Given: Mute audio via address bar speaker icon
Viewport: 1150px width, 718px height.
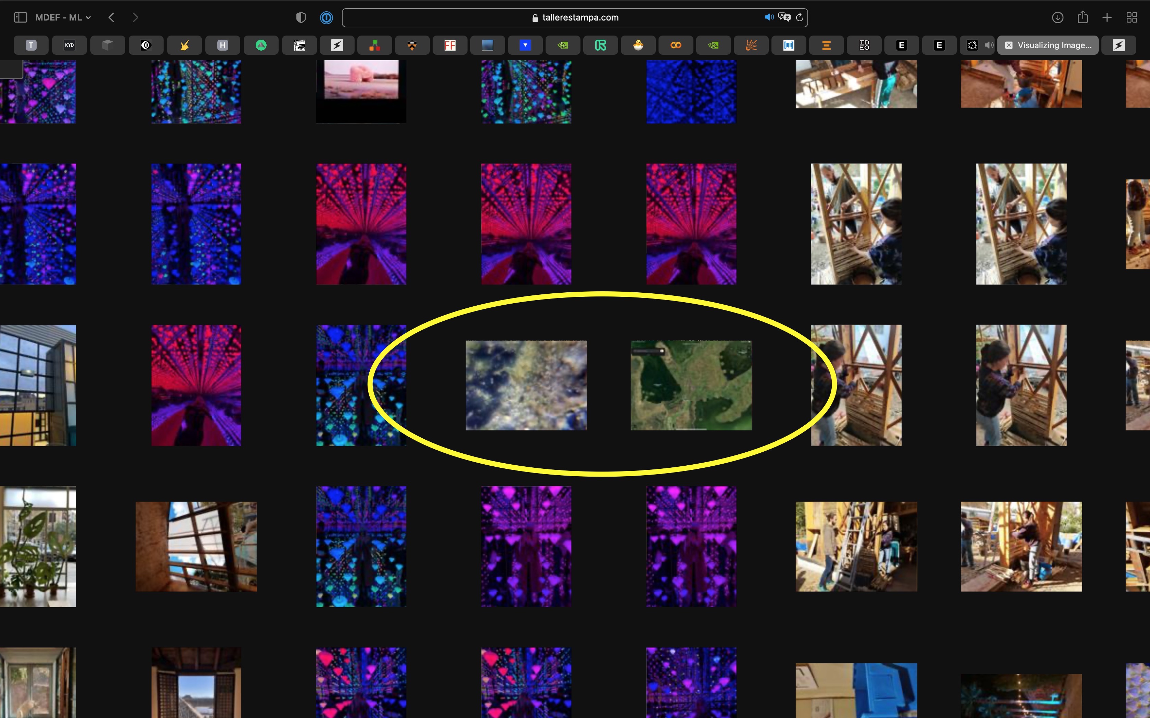Looking at the screenshot, I should point(768,17).
